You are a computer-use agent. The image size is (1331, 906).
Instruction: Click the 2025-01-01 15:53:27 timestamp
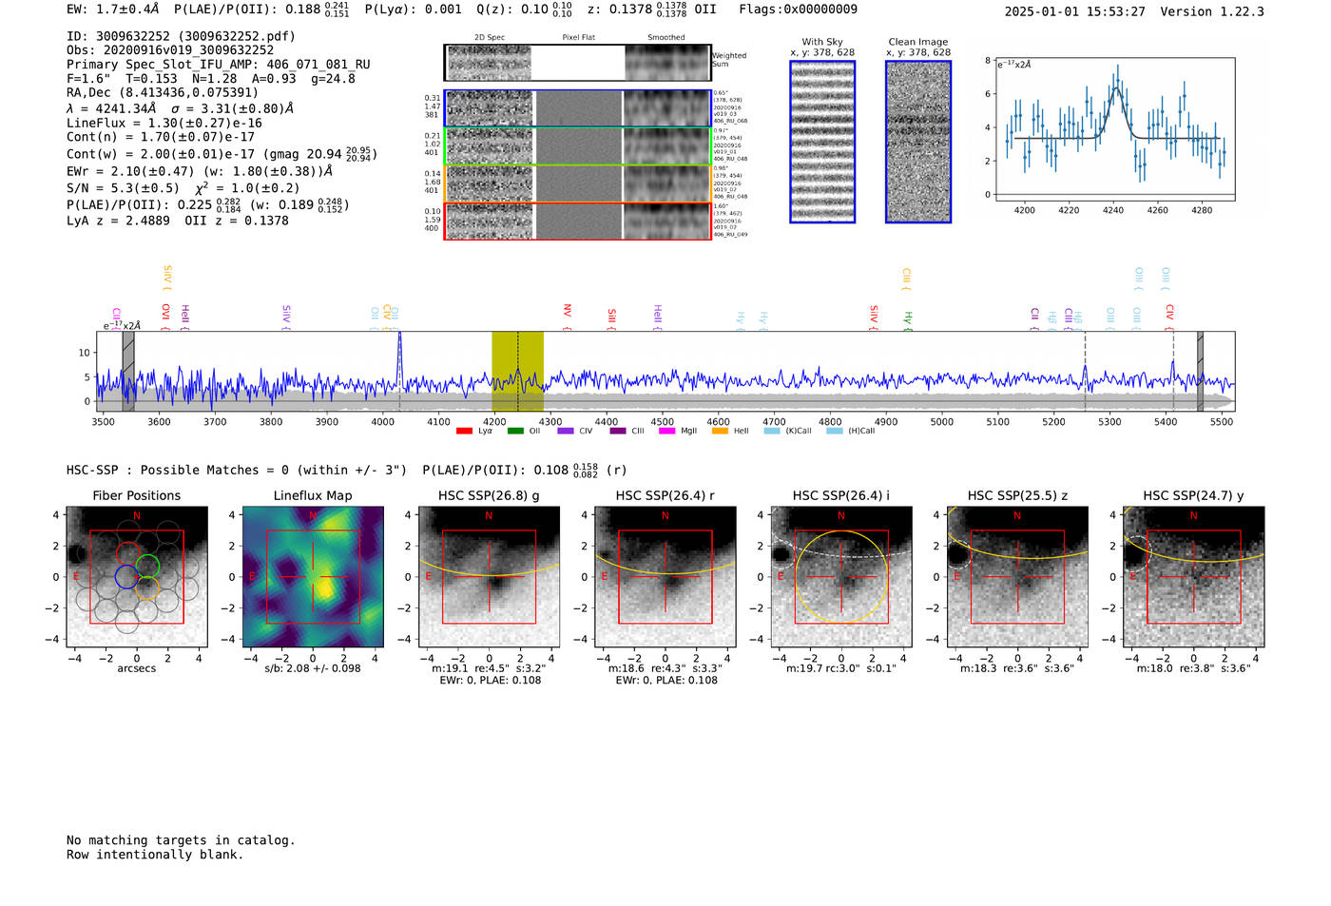coord(1074,11)
